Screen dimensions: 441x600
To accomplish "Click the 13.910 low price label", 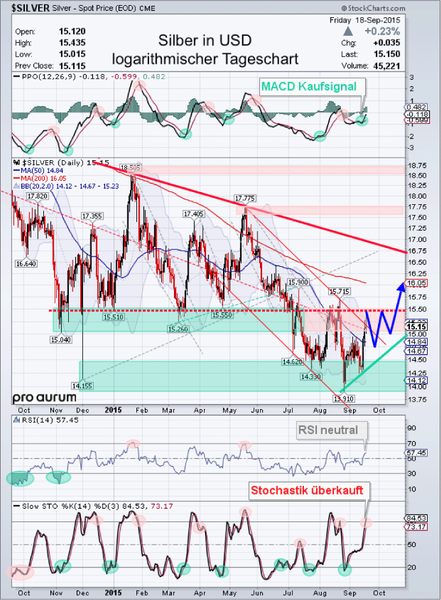I will click(343, 398).
